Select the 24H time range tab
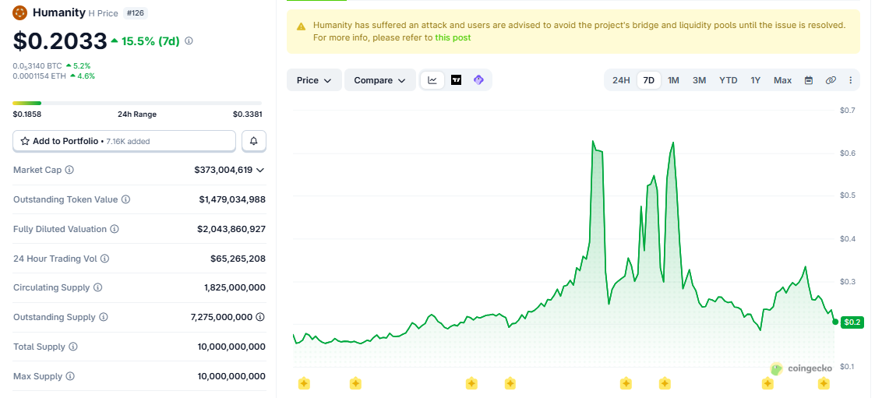 click(621, 80)
